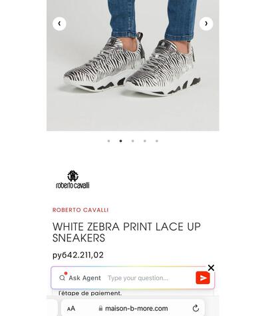This screenshot has height=316, width=266.
Task: Tap the maison-b-more.com address text
Action: pos(136,309)
